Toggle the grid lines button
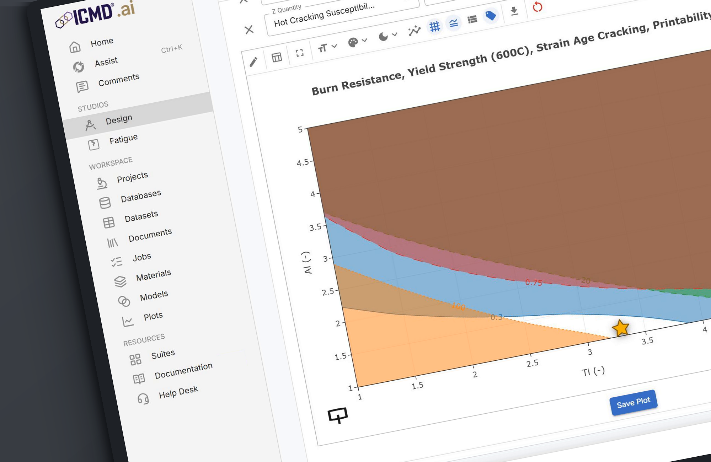Image resolution: width=711 pixels, height=462 pixels. tap(434, 27)
